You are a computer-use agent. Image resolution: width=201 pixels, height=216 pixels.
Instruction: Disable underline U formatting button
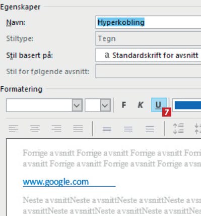(x=159, y=105)
